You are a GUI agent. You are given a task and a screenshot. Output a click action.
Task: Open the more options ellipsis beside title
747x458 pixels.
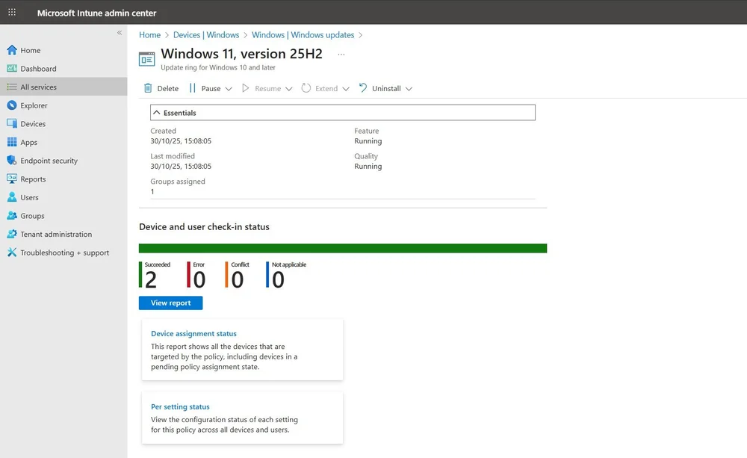[341, 55]
